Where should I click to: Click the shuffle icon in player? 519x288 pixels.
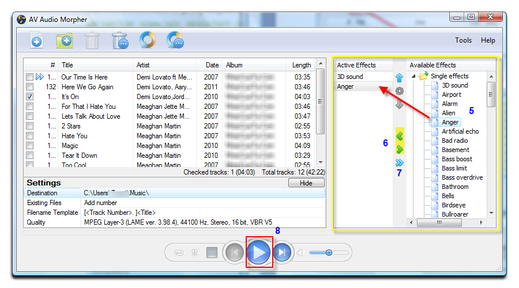tap(195, 253)
